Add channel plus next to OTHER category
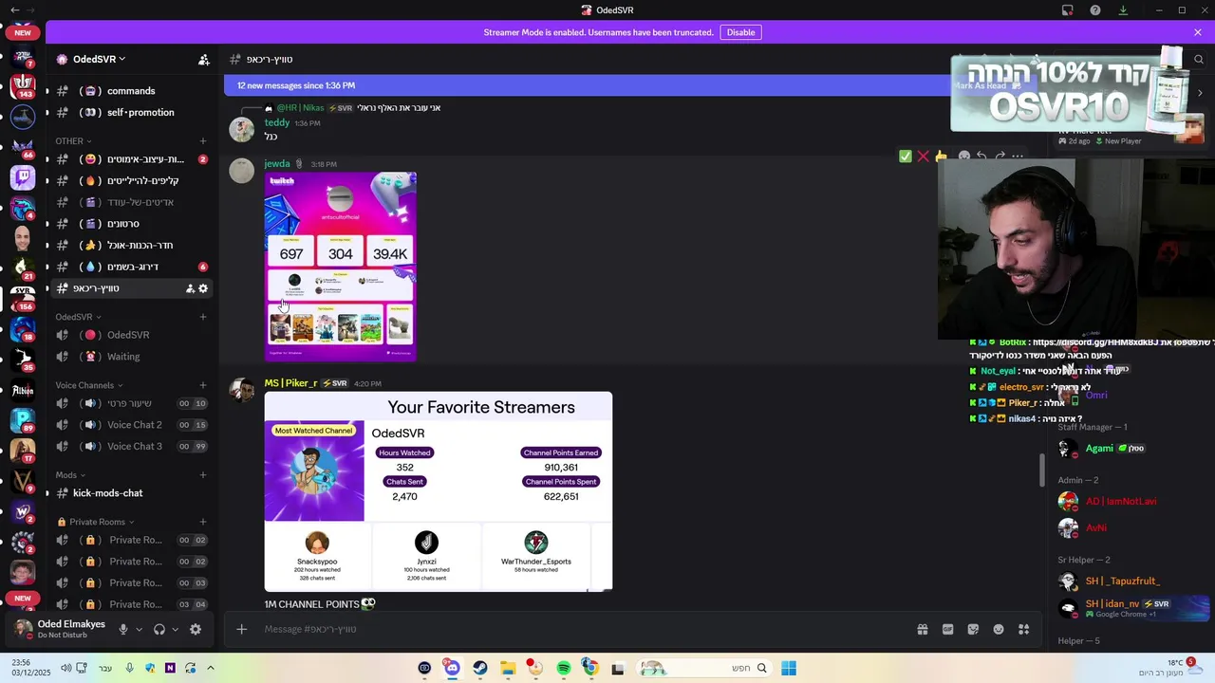 pyautogui.click(x=202, y=141)
